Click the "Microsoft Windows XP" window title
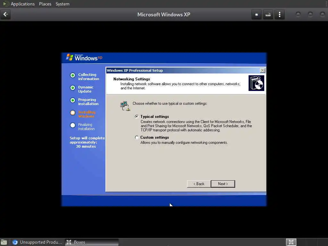Viewport: 328px width, 246px height. (x=164, y=14)
